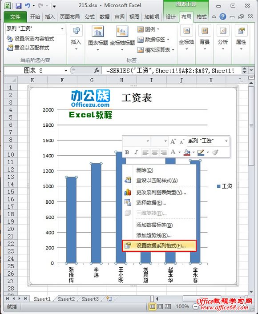
Task: Select the Sheet2 worksheet tab
Action: [66, 299]
